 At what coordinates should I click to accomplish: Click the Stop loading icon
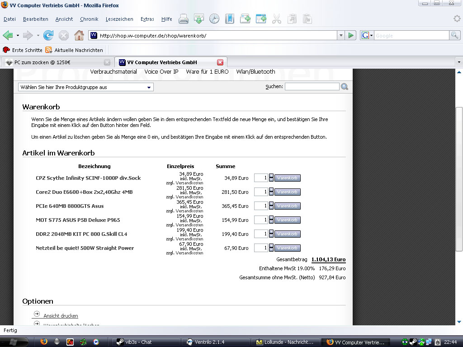[x=63, y=36]
